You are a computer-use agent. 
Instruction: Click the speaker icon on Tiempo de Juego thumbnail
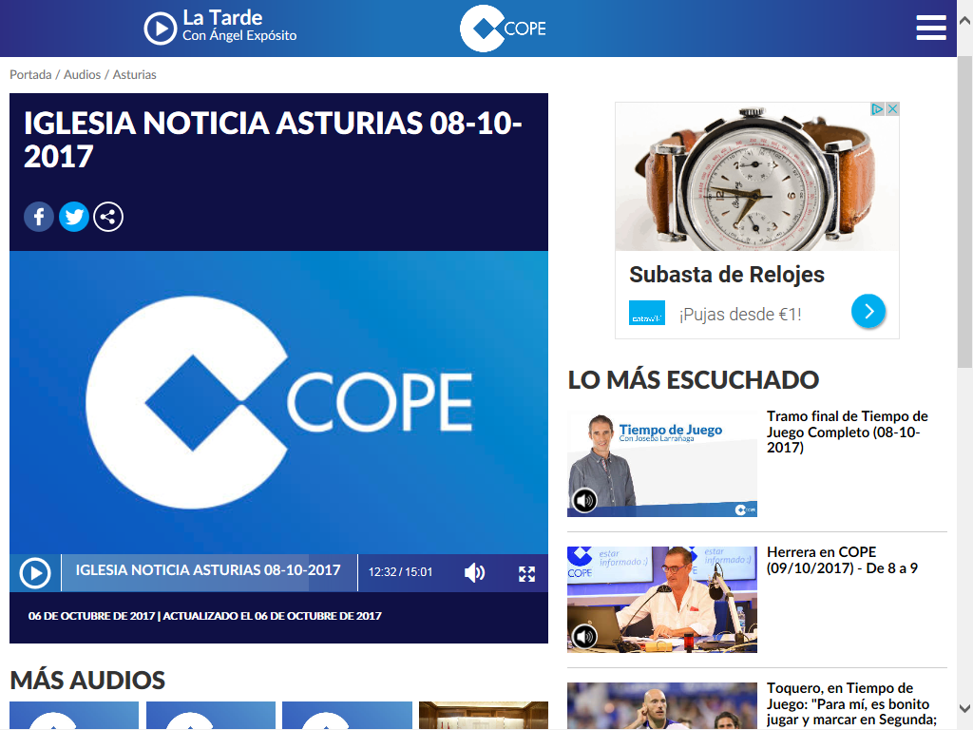[584, 500]
